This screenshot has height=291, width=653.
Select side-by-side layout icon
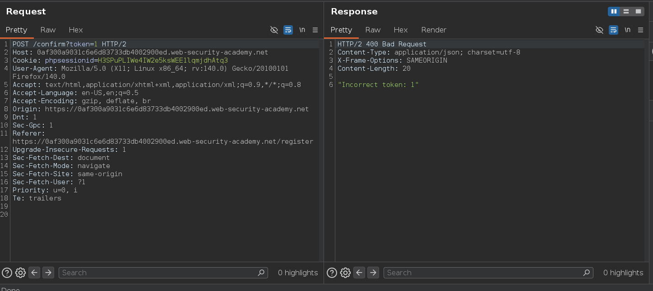[614, 11]
